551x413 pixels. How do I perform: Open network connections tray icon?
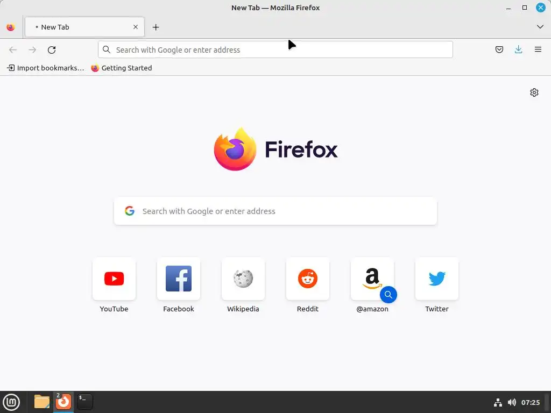pyautogui.click(x=498, y=402)
